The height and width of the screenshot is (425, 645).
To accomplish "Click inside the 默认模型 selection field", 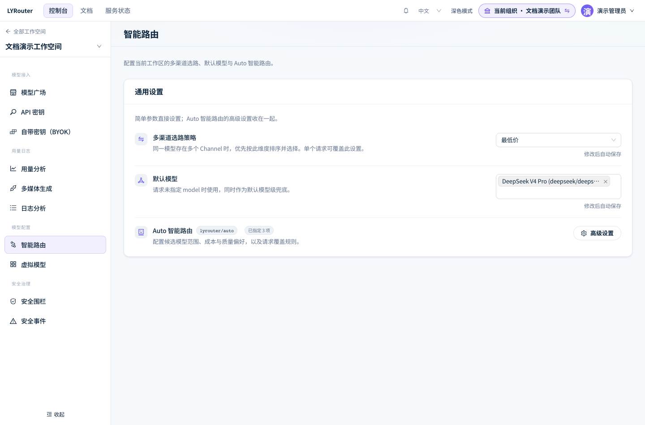I will click(x=559, y=187).
